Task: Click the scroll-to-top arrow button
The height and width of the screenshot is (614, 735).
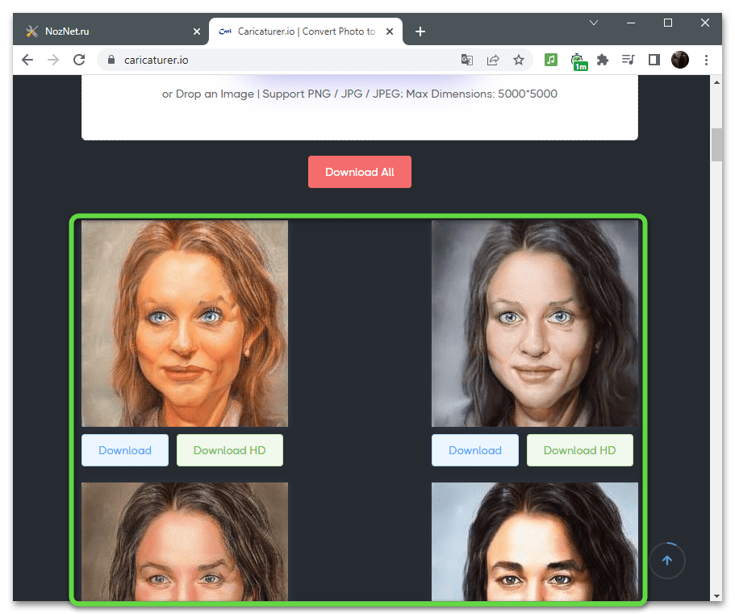Action: click(667, 560)
